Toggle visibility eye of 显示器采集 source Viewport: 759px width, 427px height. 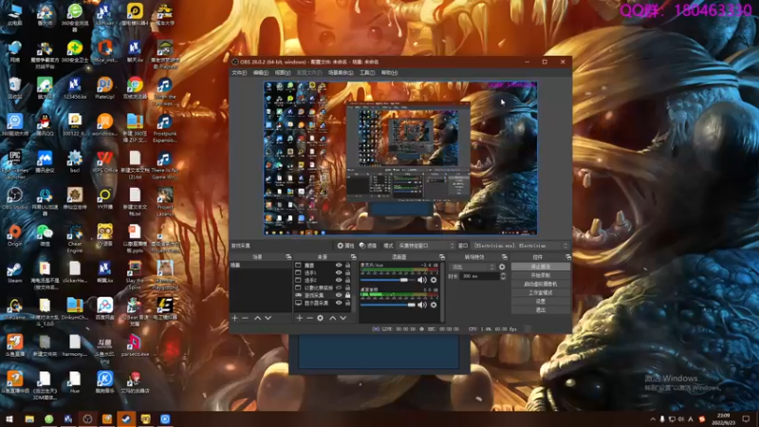pyautogui.click(x=339, y=303)
